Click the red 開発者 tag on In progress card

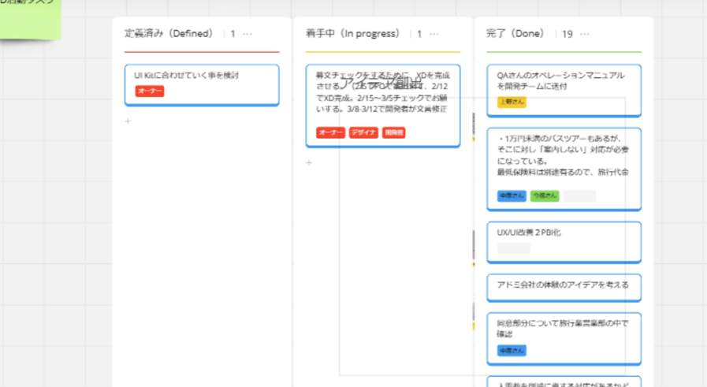pyautogui.click(x=393, y=133)
